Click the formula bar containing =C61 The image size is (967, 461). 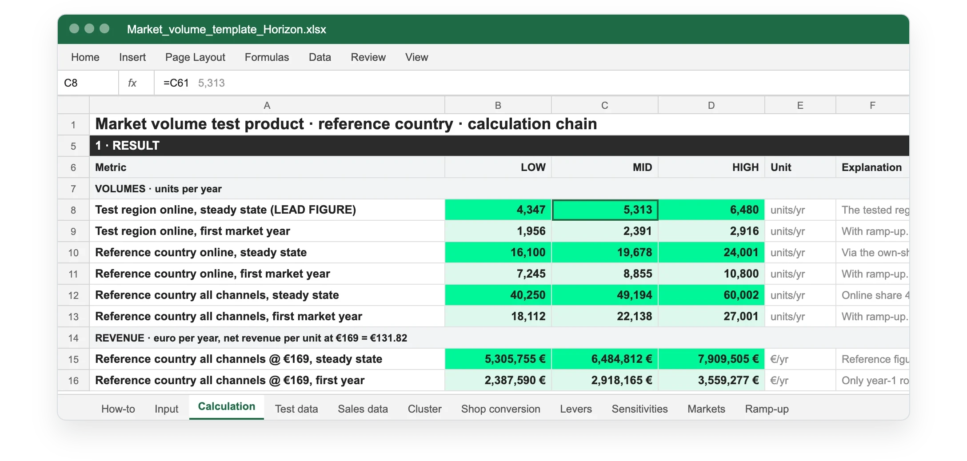[x=531, y=83]
